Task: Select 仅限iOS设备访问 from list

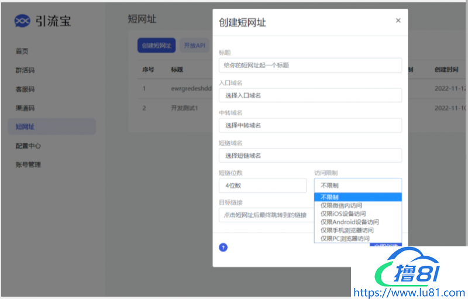Action: [345, 214]
